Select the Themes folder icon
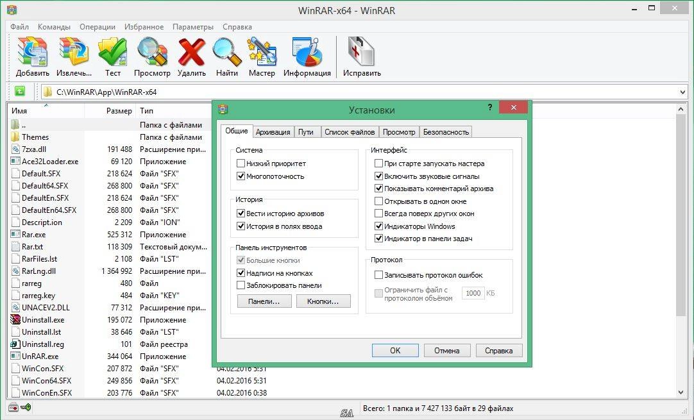The image size is (694, 420). coord(15,137)
